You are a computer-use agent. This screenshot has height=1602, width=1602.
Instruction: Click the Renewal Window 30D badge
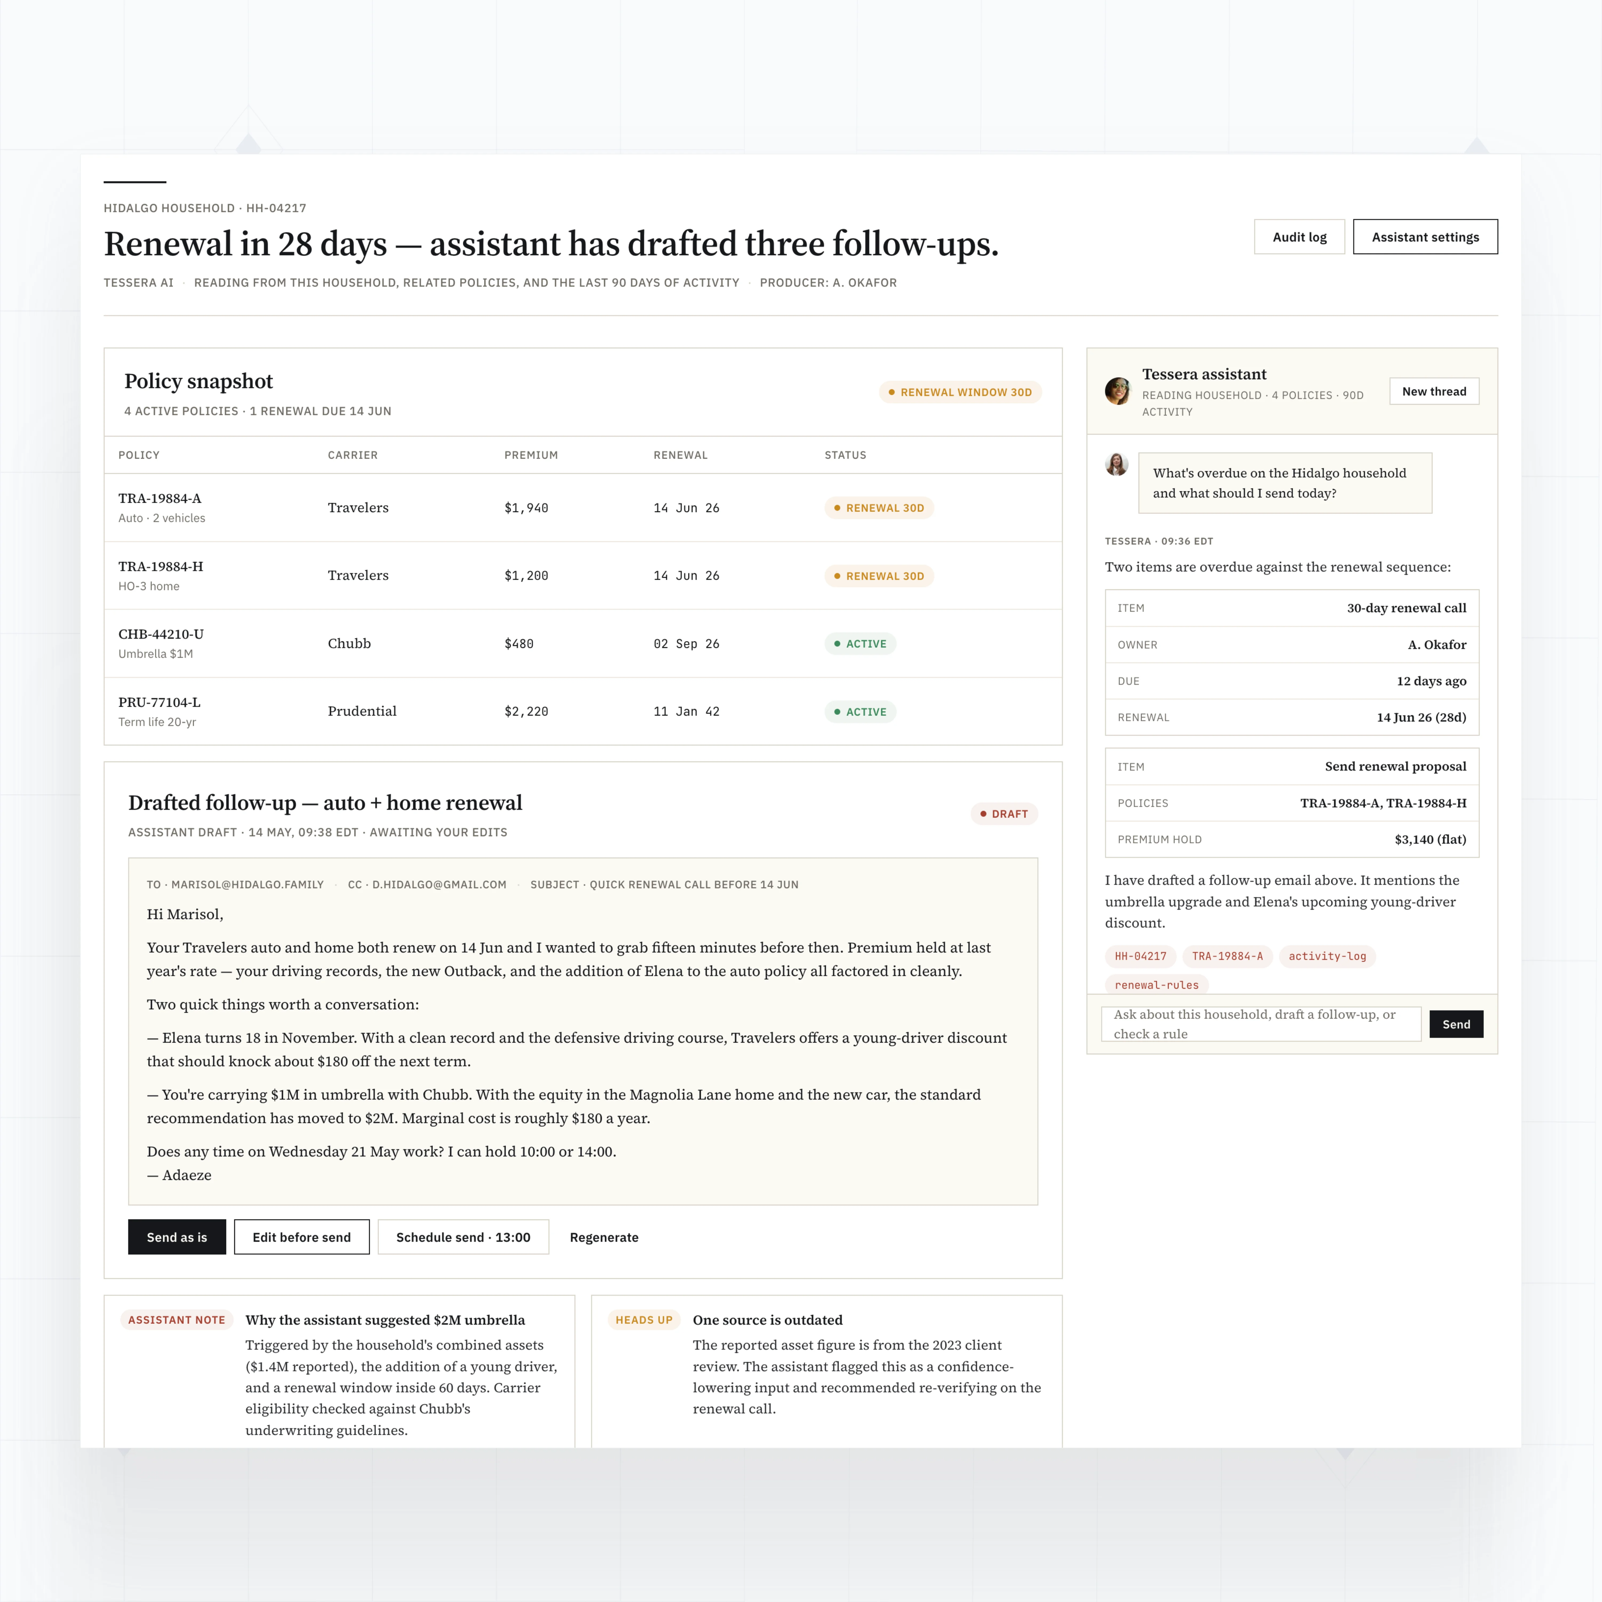[960, 392]
